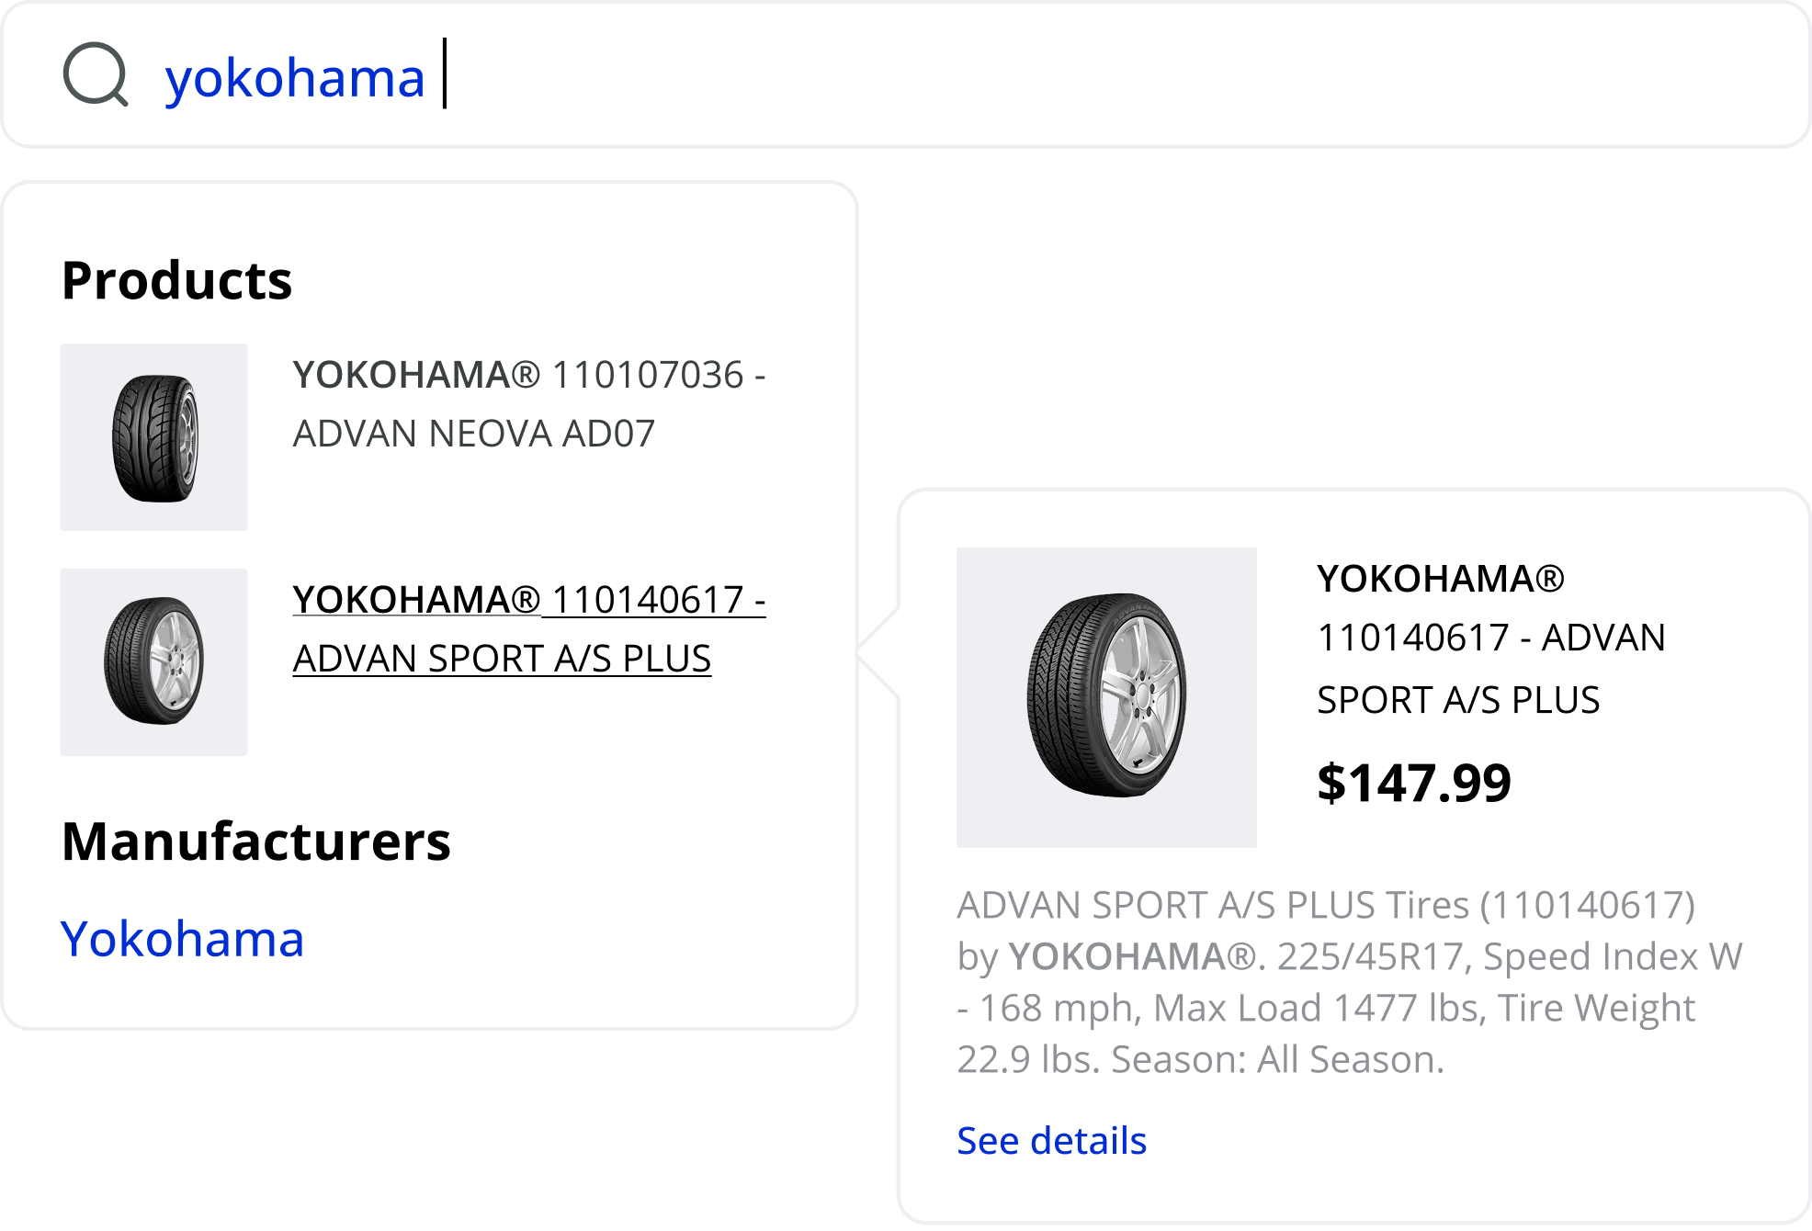This screenshot has height=1231, width=1812.
Task: Click the magnifying glass search icon
Action: pyautogui.click(x=96, y=75)
